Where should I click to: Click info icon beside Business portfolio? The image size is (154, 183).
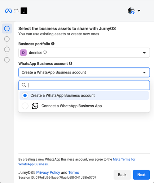pyautogui.click(x=53, y=44)
